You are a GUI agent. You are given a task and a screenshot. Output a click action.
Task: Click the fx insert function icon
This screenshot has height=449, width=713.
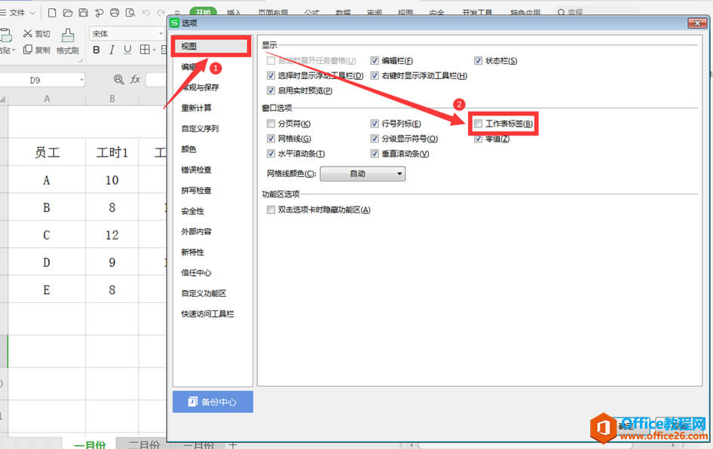[135, 80]
